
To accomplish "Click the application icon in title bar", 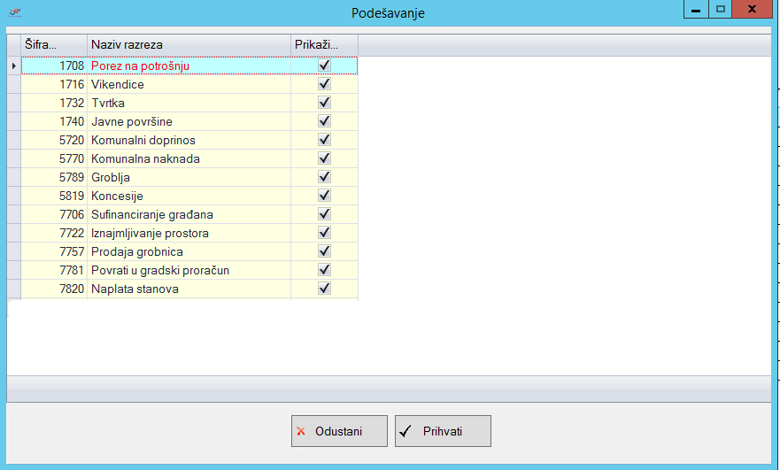I will click(x=15, y=12).
